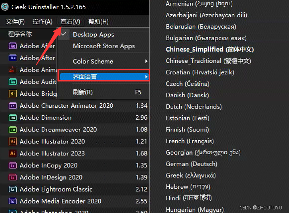Sort by the 程序名称 column header
Screen dimensions: 289x213
[x=20, y=34]
